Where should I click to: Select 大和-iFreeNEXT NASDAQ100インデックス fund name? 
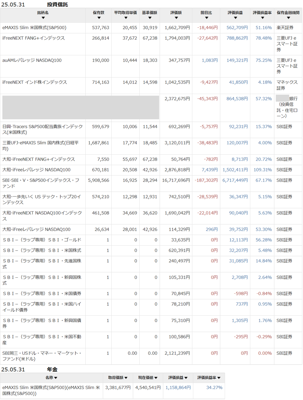(x=42, y=216)
